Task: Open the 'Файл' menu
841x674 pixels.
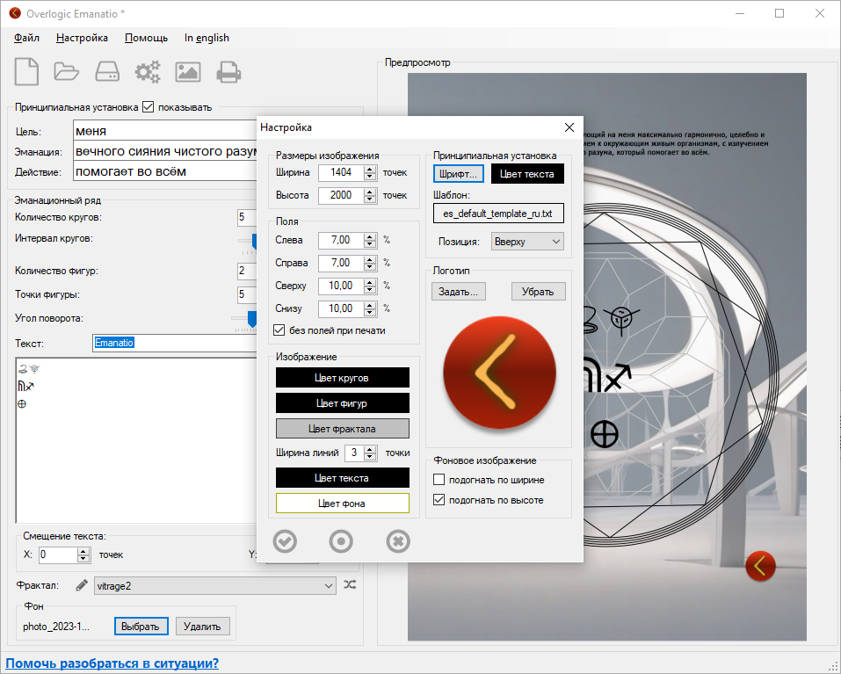Action: [x=27, y=38]
